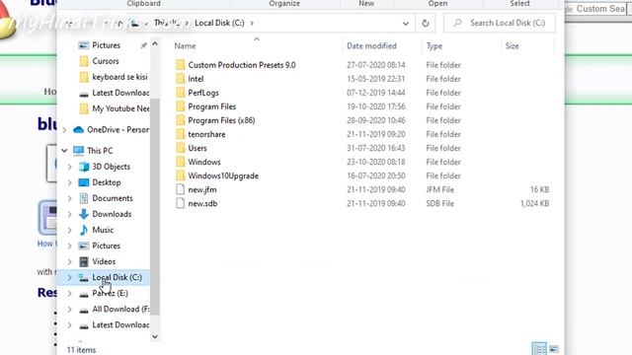Click the This PC computer icon
The width and height of the screenshot is (632, 355).
point(78,151)
